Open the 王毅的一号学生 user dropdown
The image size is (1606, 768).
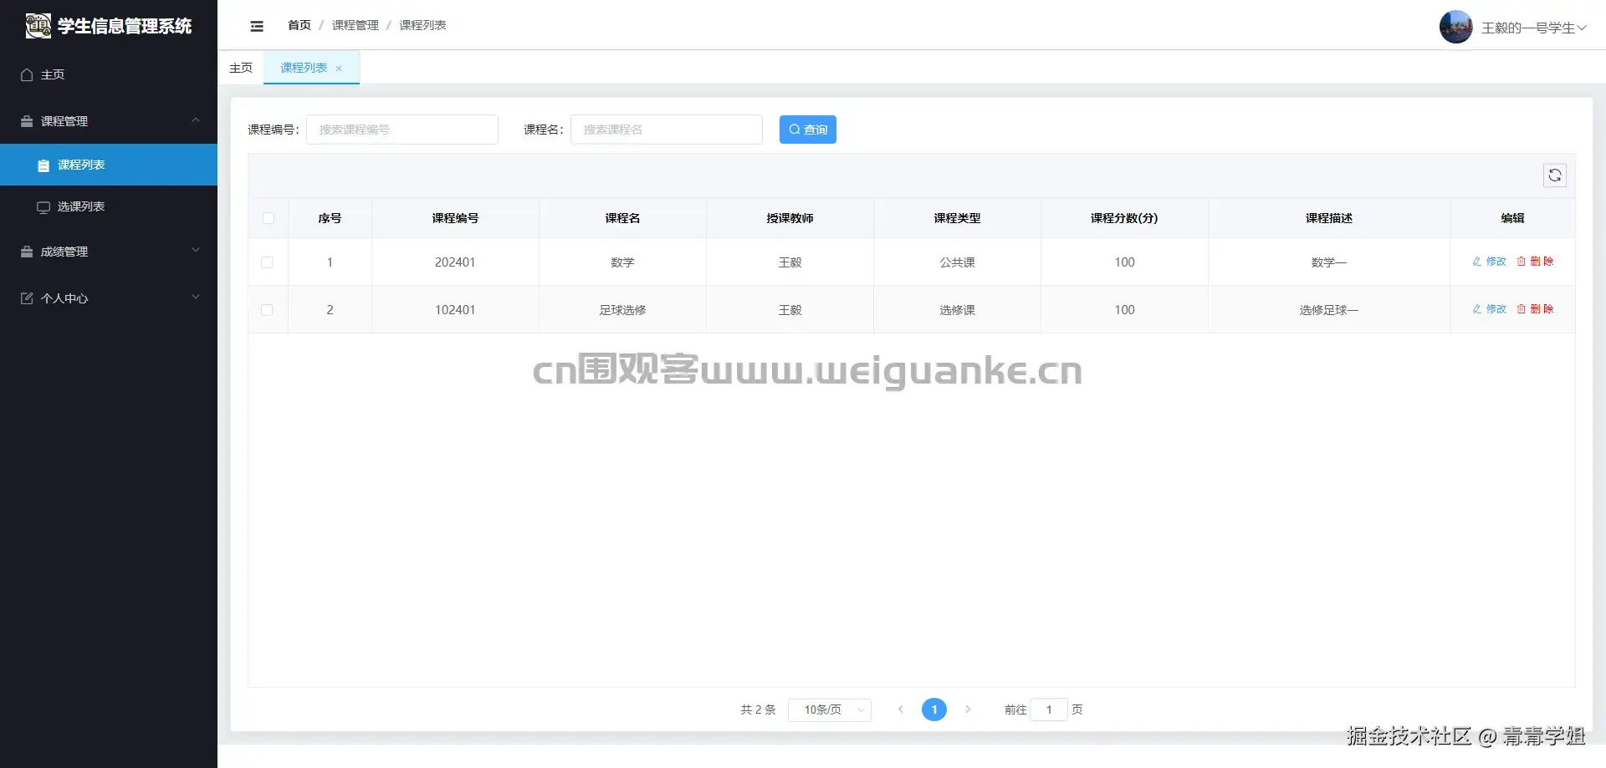coord(1533,28)
